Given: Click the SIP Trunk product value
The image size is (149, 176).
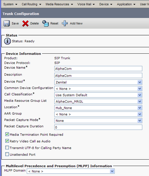Looking at the screenshot, I should point(62,58).
